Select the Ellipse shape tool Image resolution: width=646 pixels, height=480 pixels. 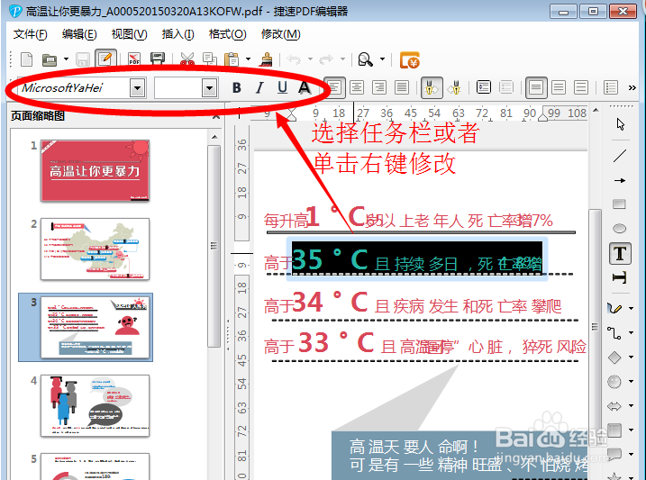pos(619,228)
